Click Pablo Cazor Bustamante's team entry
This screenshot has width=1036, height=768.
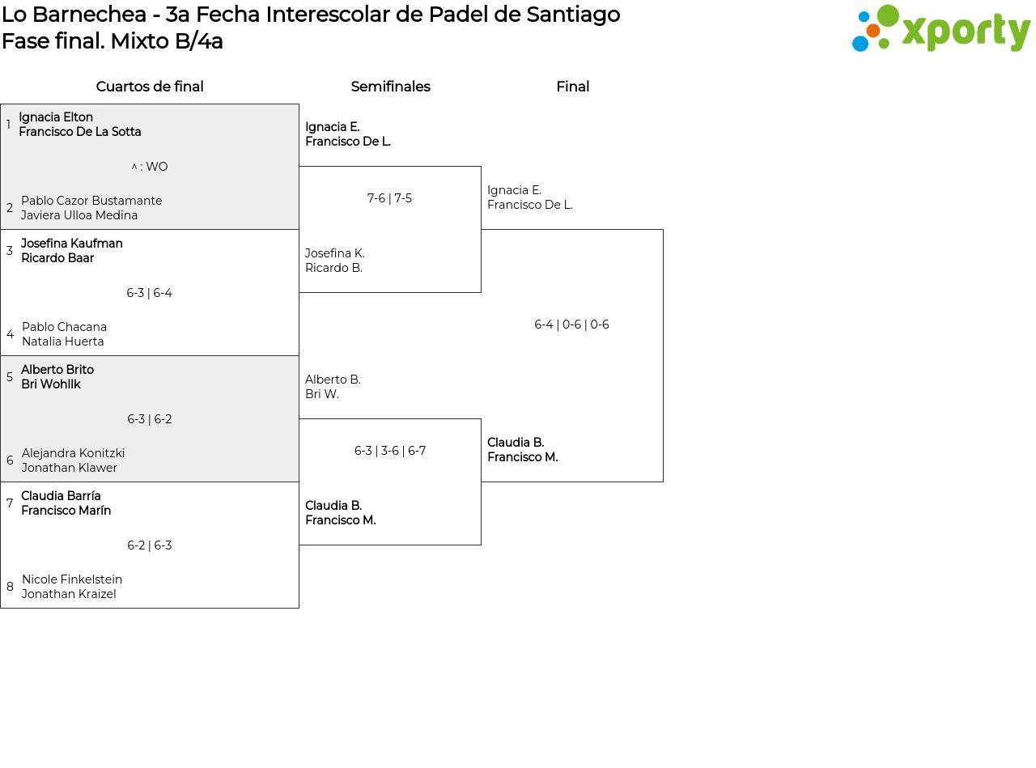91,208
